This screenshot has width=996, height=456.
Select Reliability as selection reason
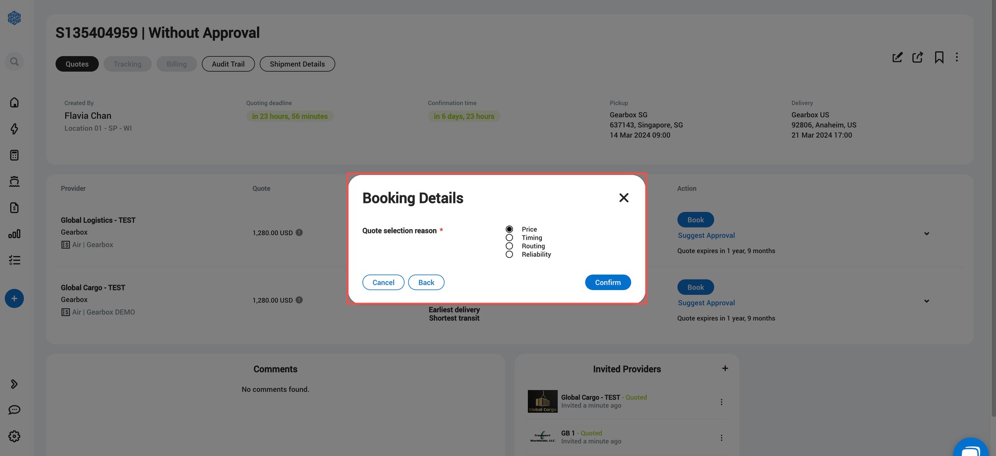point(509,254)
